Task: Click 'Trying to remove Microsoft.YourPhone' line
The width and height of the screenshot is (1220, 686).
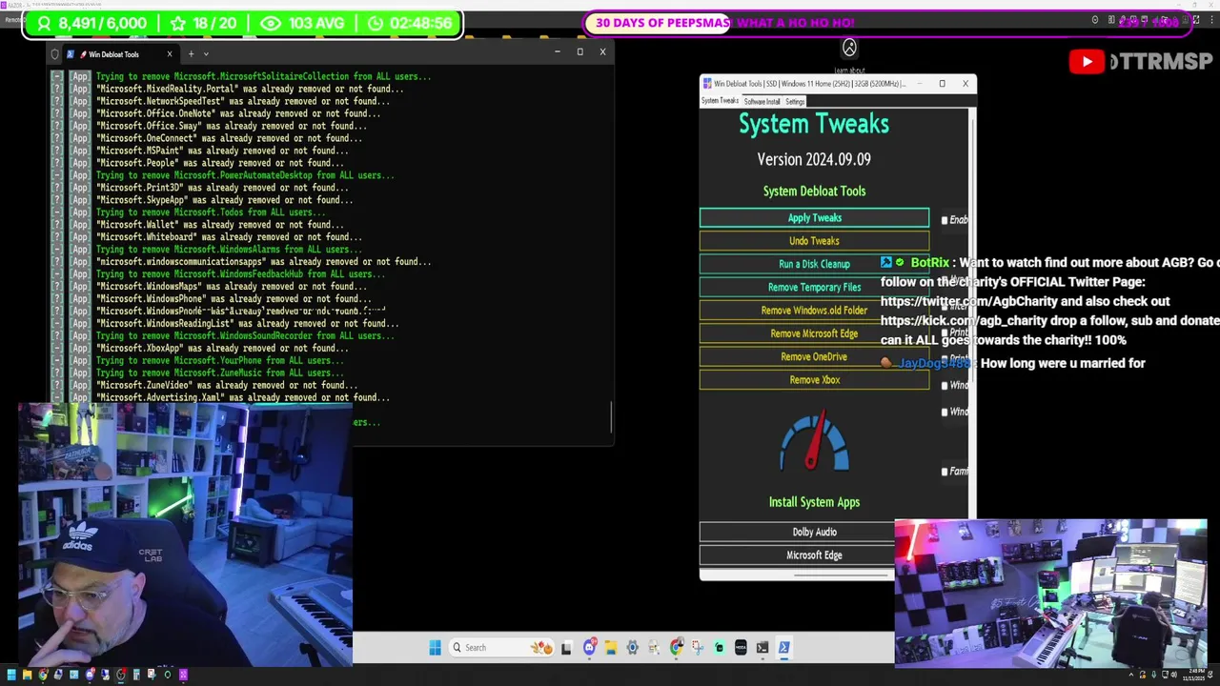Action: 220,361
